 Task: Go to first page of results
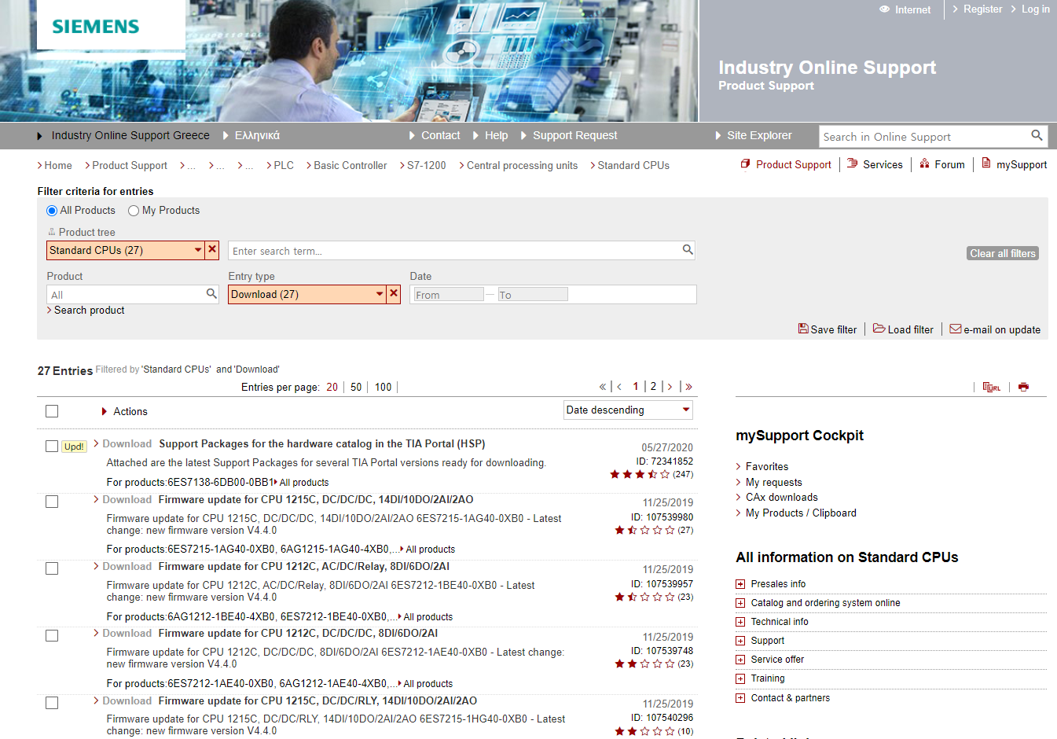coord(603,387)
